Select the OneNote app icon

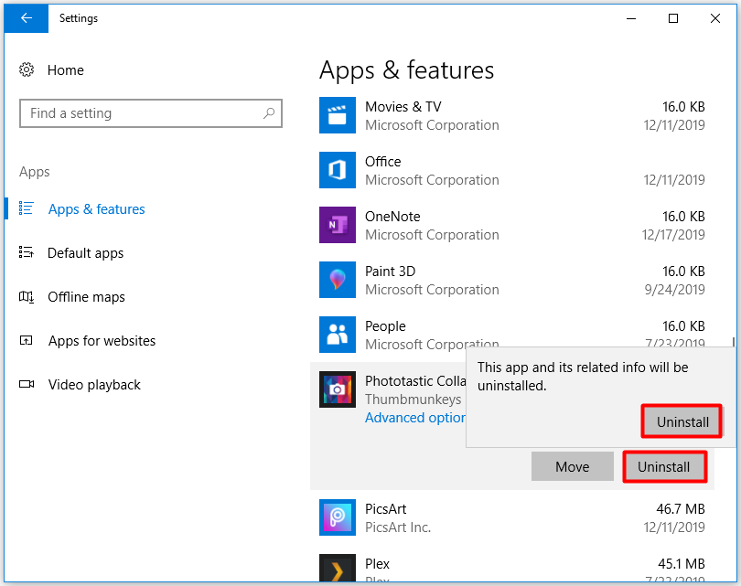tap(338, 225)
